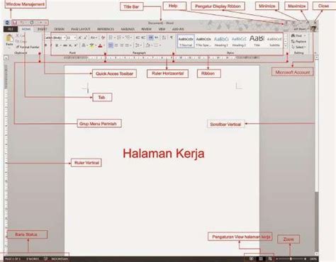Switch to the DESIGN tab

[x=59, y=29]
